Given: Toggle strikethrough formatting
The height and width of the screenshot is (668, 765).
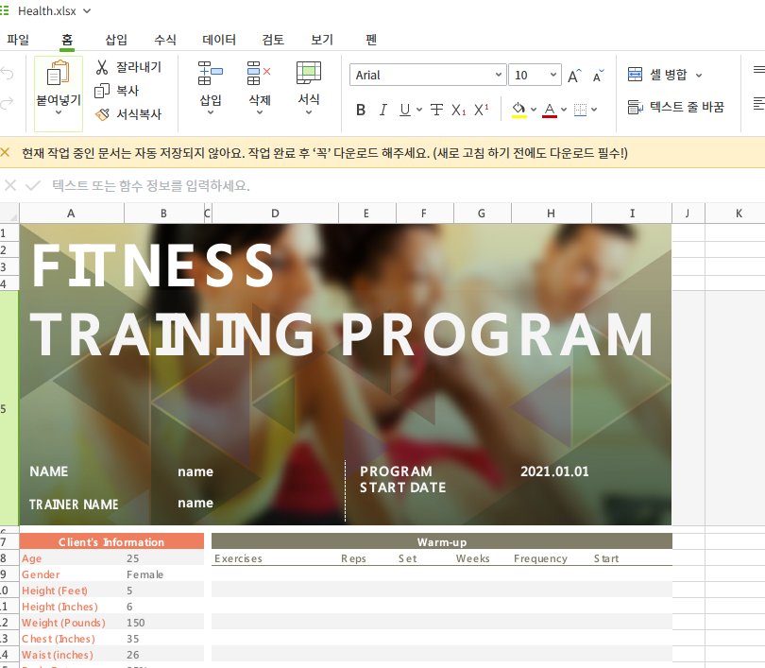Looking at the screenshot, I should click(x=435, y=110).
